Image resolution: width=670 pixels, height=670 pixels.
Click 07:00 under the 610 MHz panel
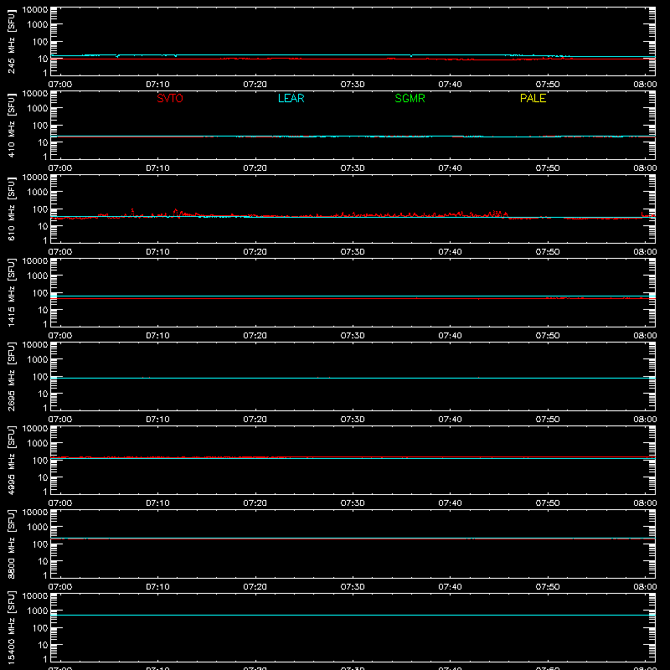60,252
